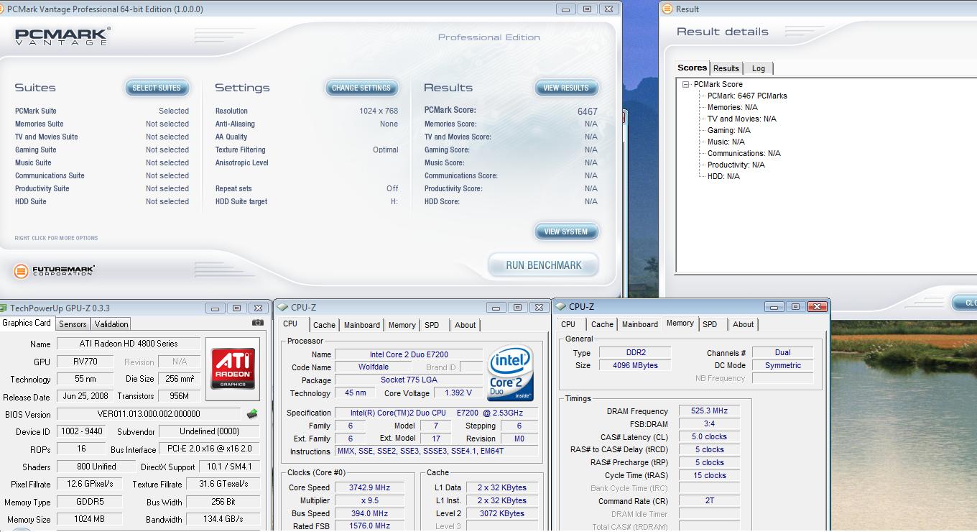
Task: Open the Results tab in Result window
Action: click(x=726, y=68)
